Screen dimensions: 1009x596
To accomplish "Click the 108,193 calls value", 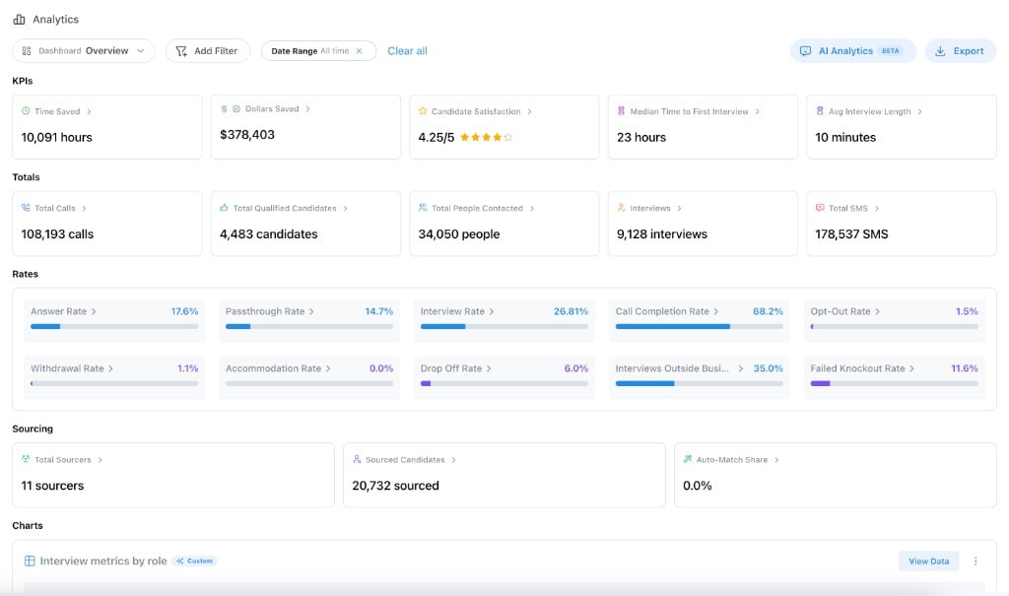I will 57,234.
